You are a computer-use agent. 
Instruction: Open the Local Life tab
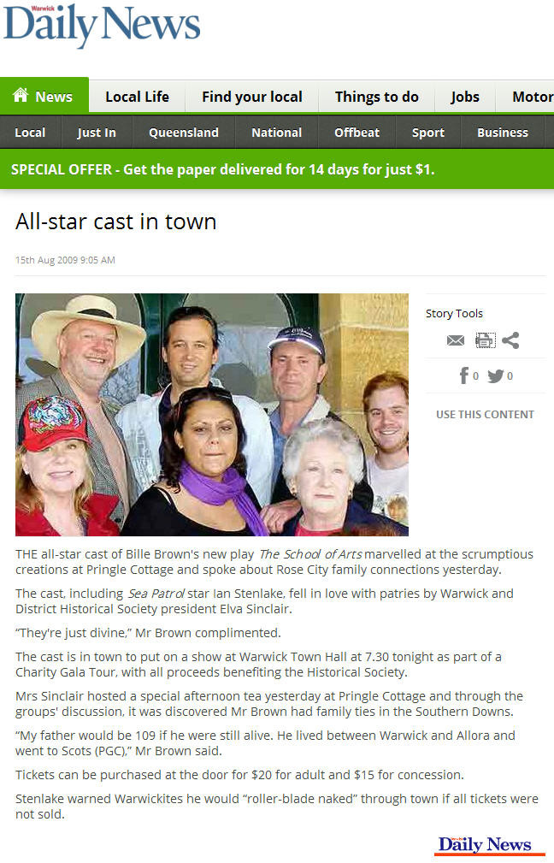coord(137,97)
